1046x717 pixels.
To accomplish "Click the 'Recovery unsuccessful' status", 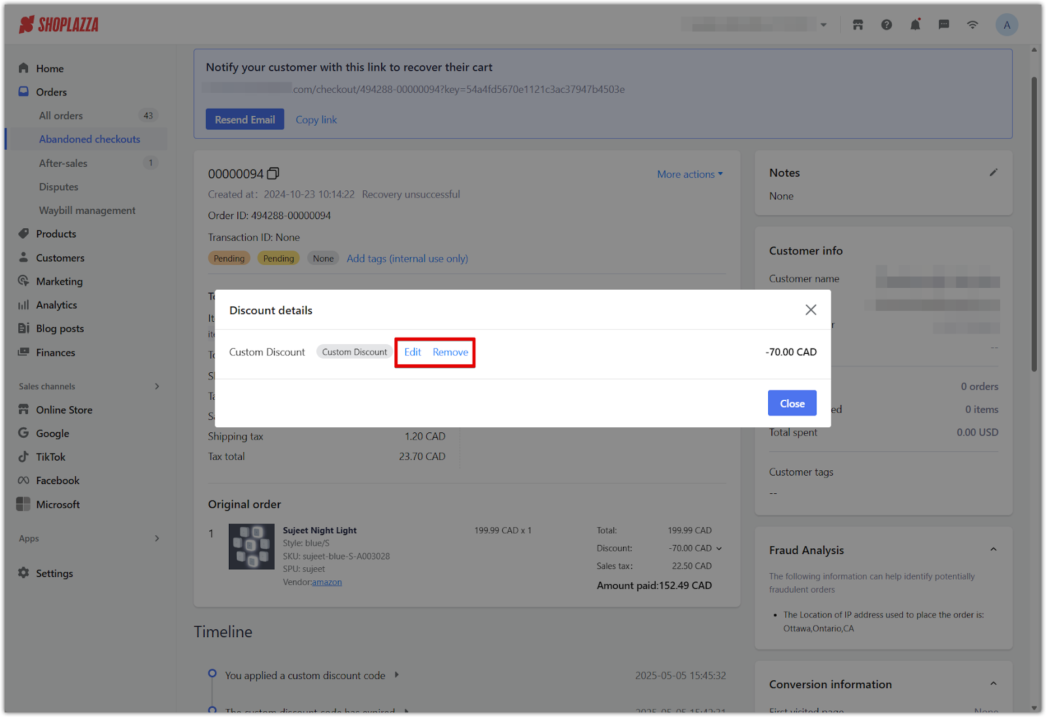I will point(411,195).
